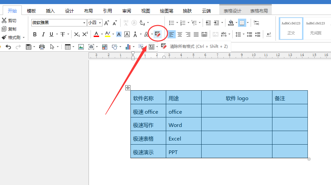The height and width of the screenshot is (185, 331).
Task: Toggle Underline formatting
Action: point(51,34)
